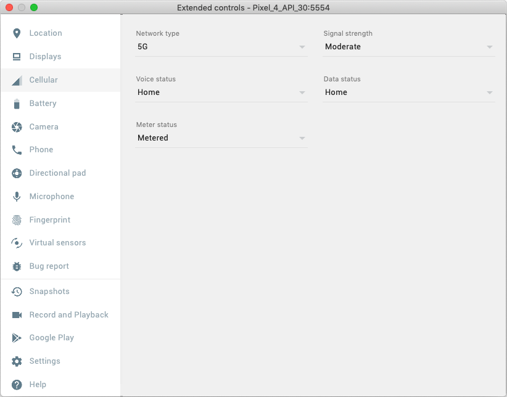Image resolution: width=507 pixels, height=397 pixels.
Task: Select the Directional pad icon
Action: point(17,173)
